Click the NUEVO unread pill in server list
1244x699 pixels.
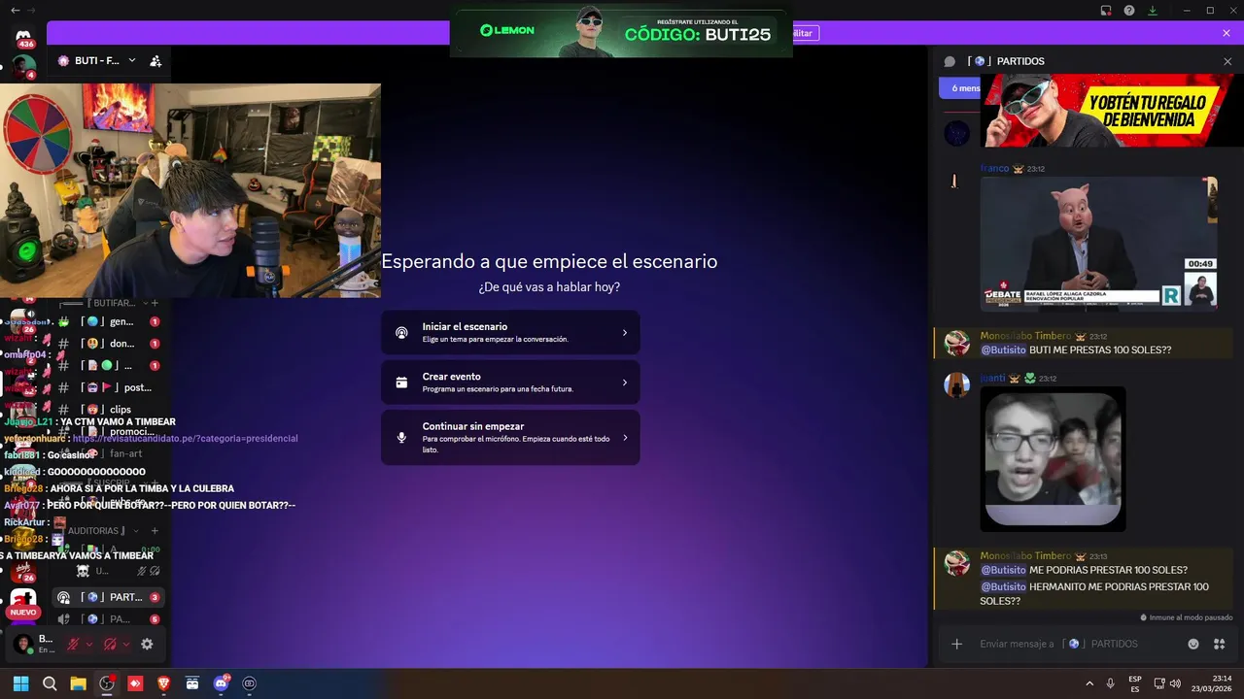[23, 613]
